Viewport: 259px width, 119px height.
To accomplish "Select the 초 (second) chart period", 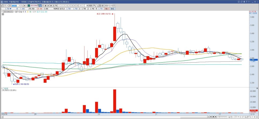I will point(54,6).
